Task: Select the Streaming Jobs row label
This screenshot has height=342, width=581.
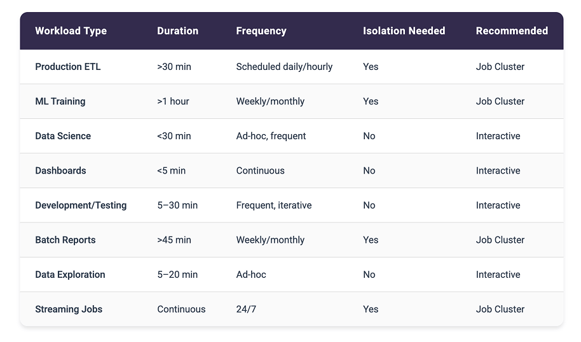Action: click(x=69, y=309)
